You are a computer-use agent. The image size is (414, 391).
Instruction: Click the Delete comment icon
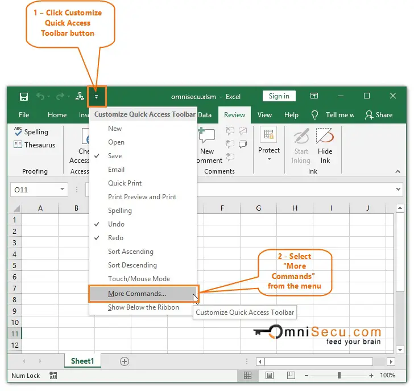pyautogui.click(x=230, y=130)
